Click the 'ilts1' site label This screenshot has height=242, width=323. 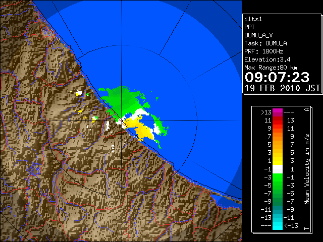point(253,19)
